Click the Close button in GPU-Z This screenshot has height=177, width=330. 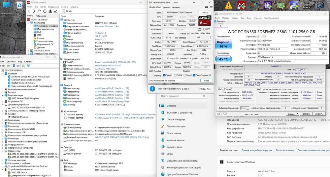[x=206, y=80]
